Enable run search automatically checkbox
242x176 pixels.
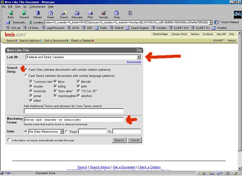[x=9, y=140]
